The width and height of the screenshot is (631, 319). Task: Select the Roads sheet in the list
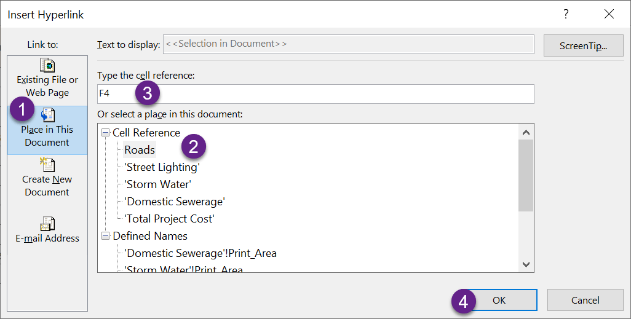tap(140, 150)
